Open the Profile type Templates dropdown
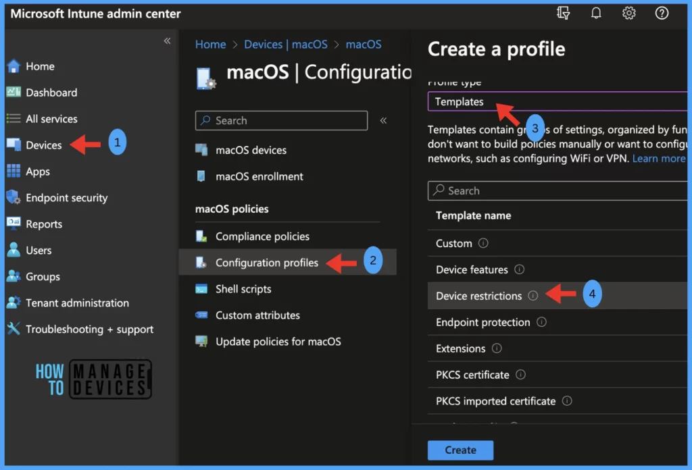Screen dimensions: 692x470 point(558,101)
